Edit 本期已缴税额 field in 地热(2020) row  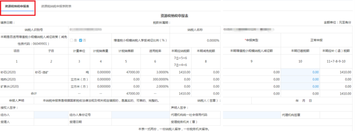300,79
